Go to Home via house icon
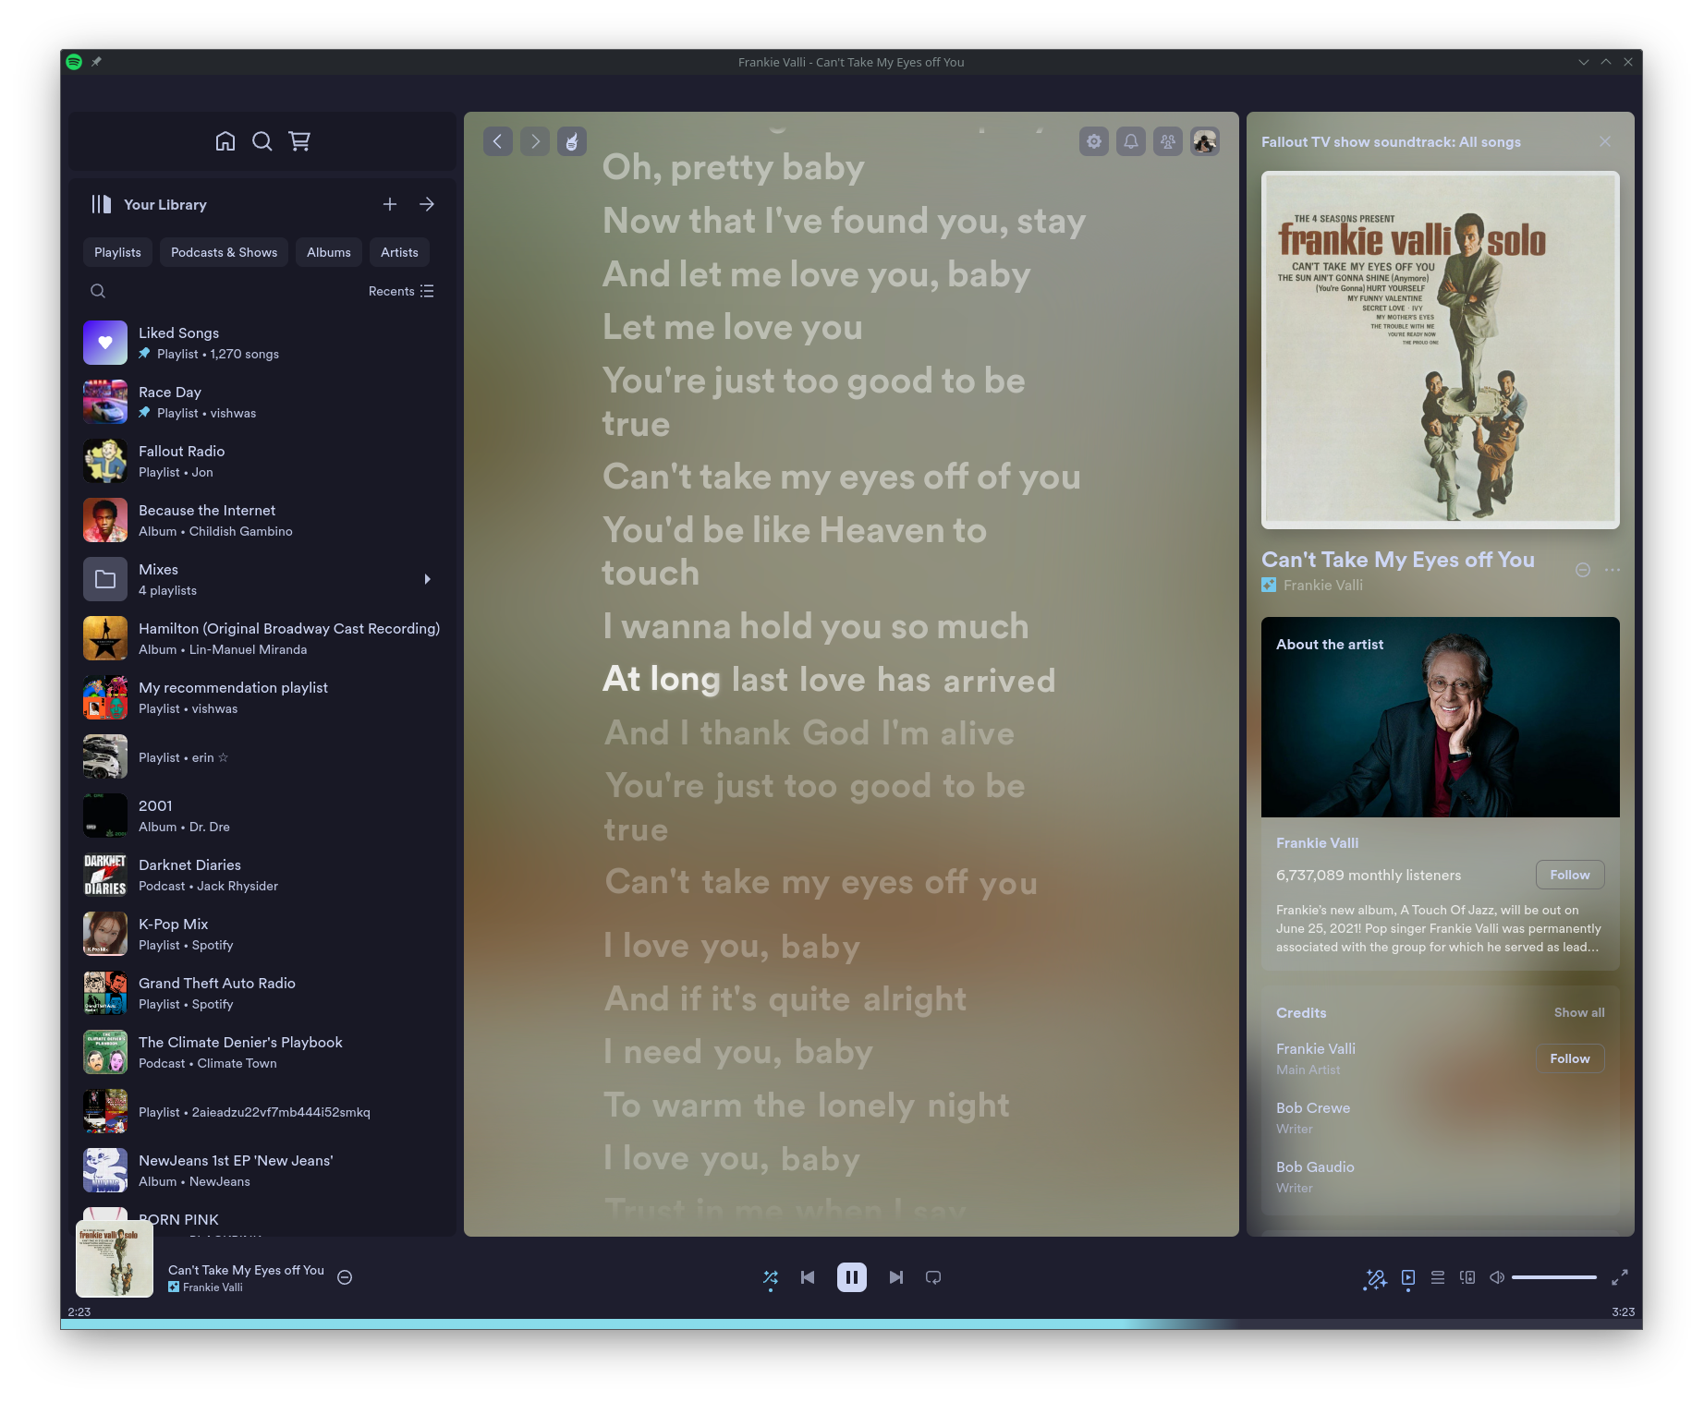The height and width of the screenshot is (1402, 1704). (x=225, y=141)
